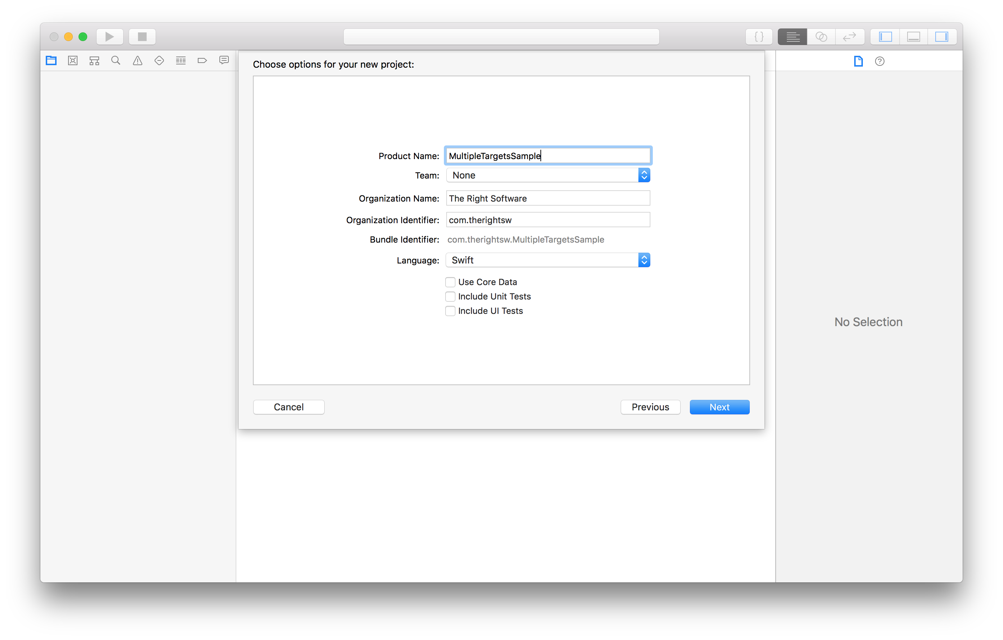Click Product Name input field
Image resolution: width=1003 pixels, height=640 pixels.
[548, 155]
